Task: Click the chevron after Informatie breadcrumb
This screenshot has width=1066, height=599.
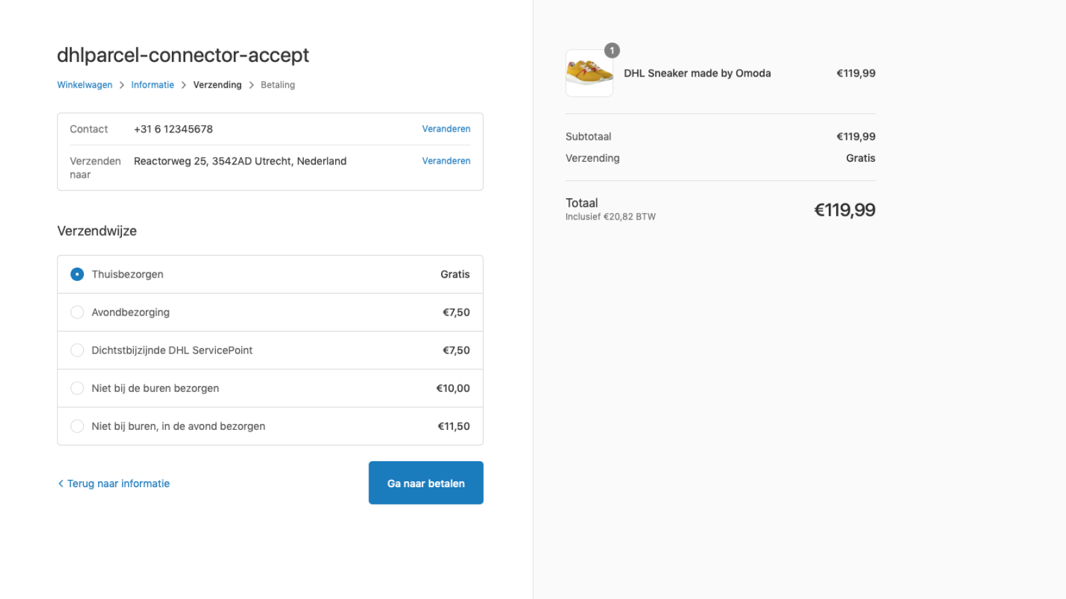Action: click(183, 85)
